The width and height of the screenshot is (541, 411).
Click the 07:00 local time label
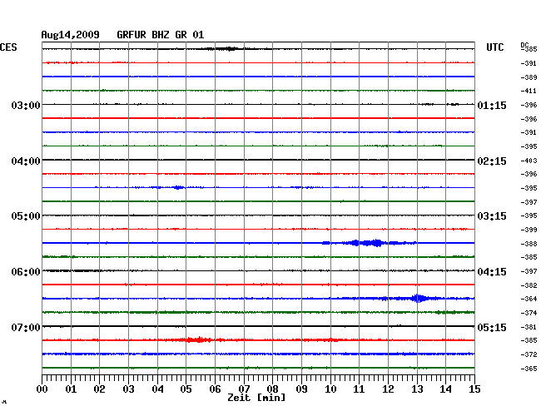(26, 327)
